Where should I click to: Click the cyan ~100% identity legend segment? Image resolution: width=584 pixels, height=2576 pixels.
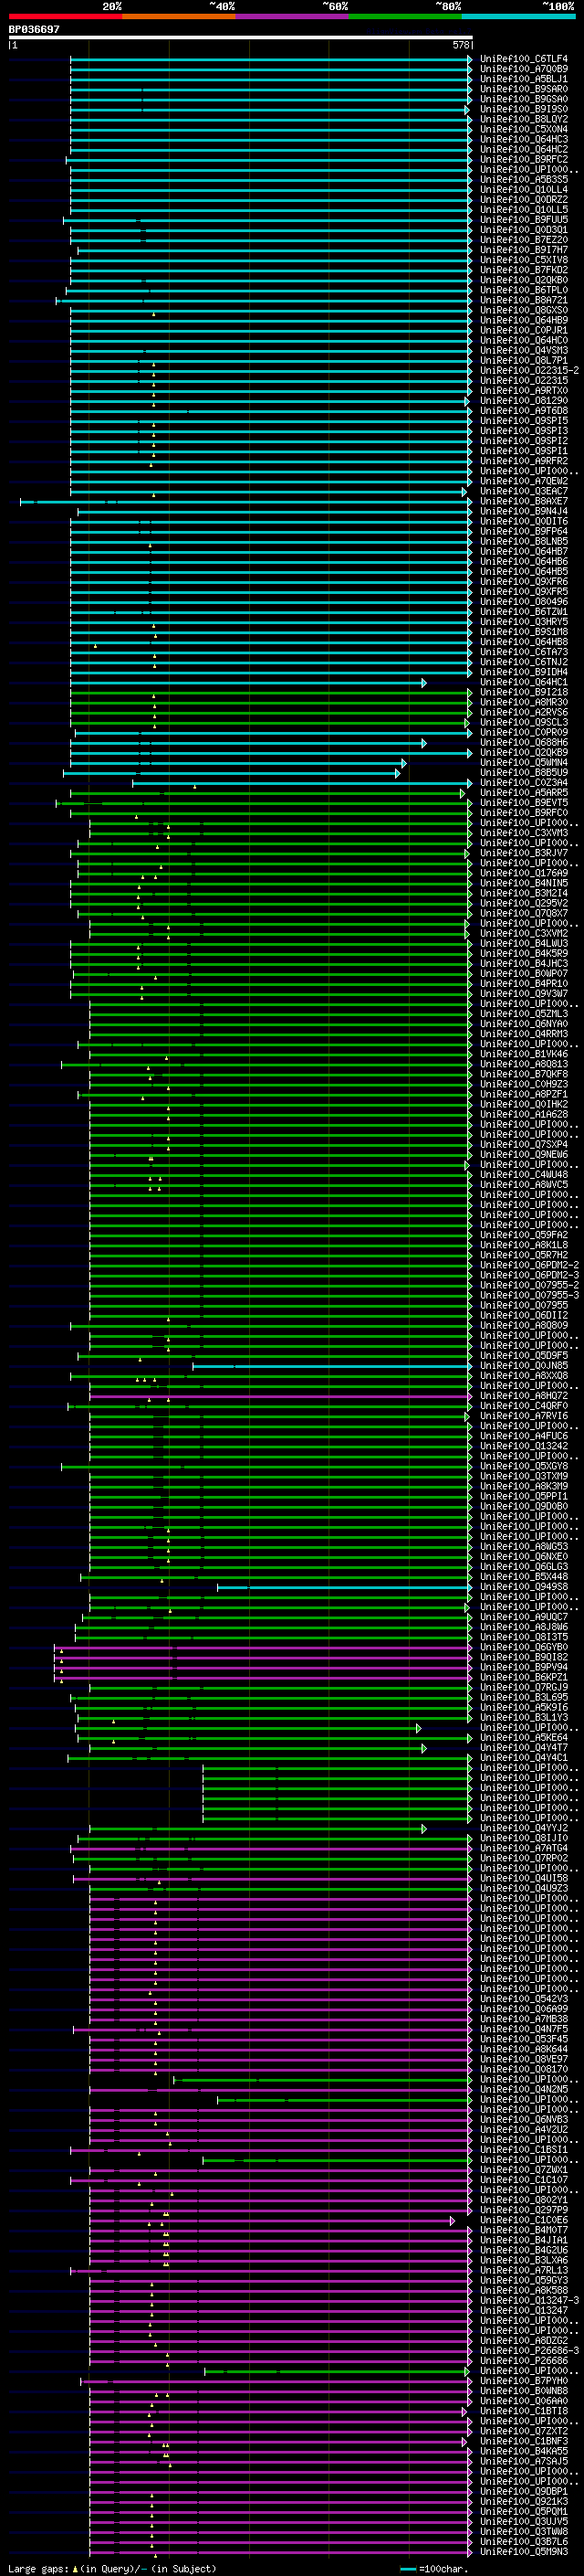[518, 16]
